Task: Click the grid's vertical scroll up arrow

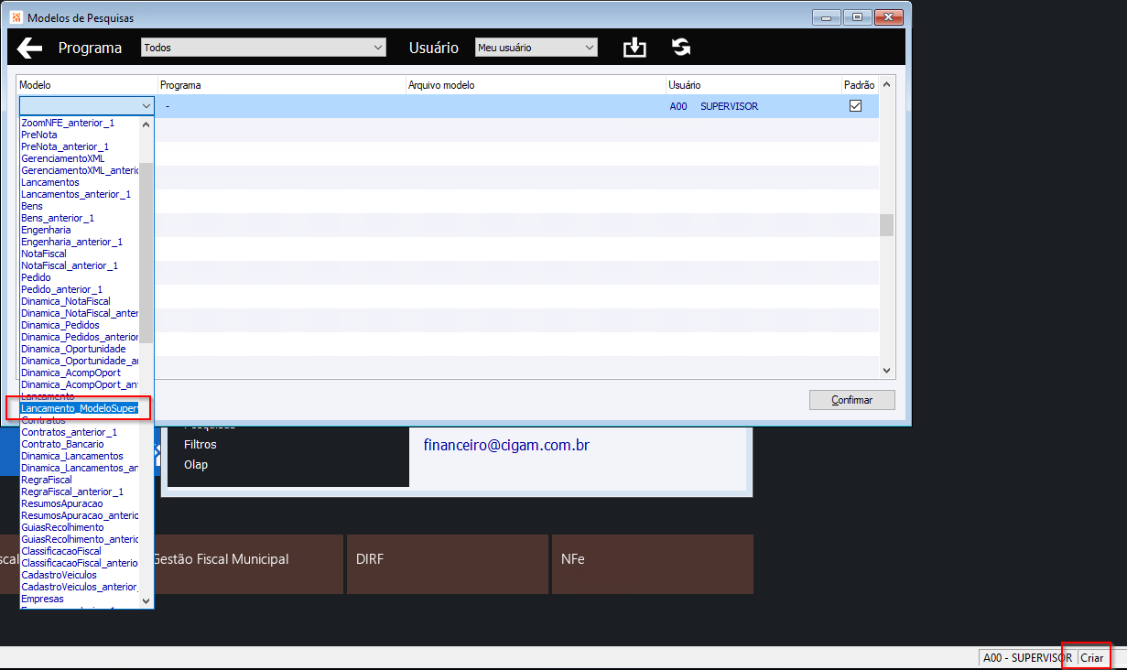Action: pyautogui.click(x=886, y=85)
